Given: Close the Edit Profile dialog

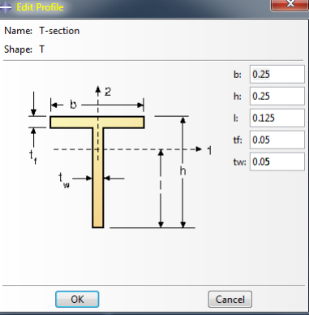Looking at the screenshot, I should 290,4.
